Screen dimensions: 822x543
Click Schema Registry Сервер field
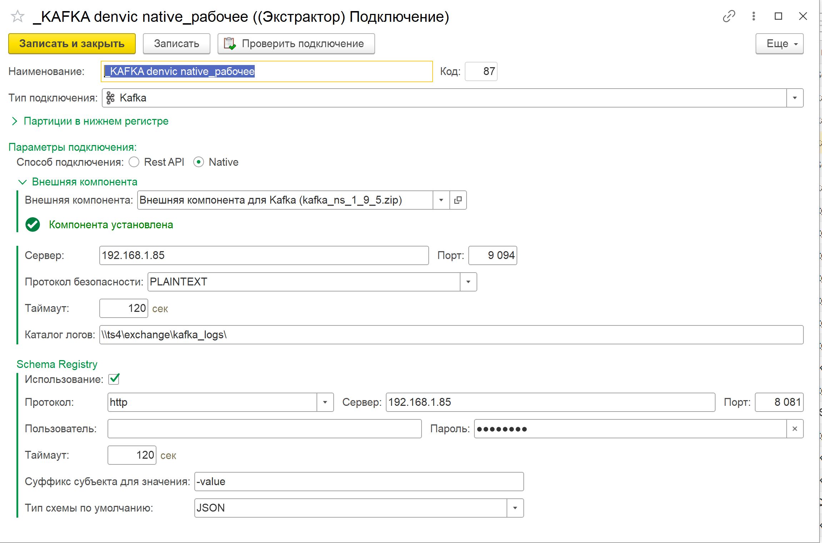551,402
